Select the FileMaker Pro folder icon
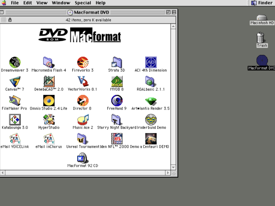 15,100
